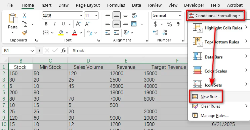Open the Paste options arrow
Image resolution: width=250 pixels, height=130 pixels.
(x=12, y=32)
